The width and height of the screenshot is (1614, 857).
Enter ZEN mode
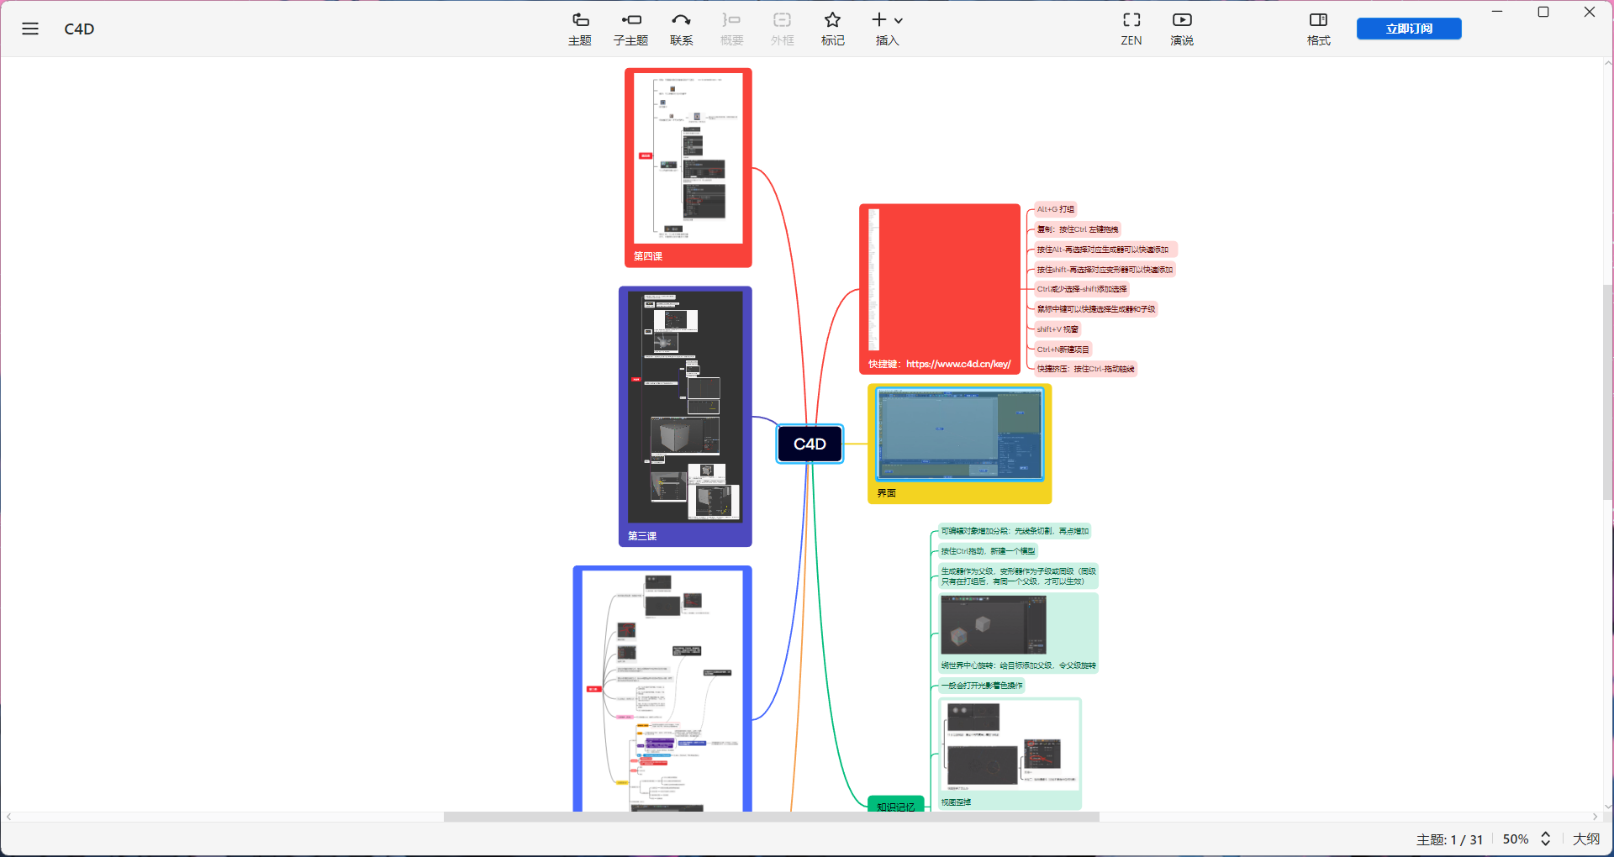click(1131, 29)
